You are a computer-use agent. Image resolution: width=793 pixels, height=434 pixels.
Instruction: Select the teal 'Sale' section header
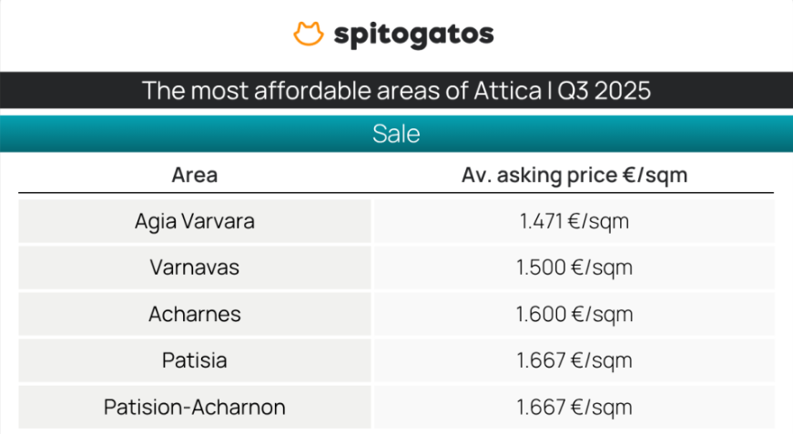point(396,134)
